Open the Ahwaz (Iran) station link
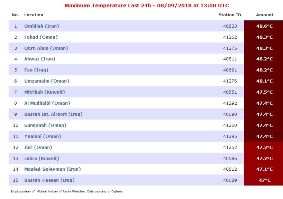283x199 pixels. pyautogui.click(x=40, y=59)
